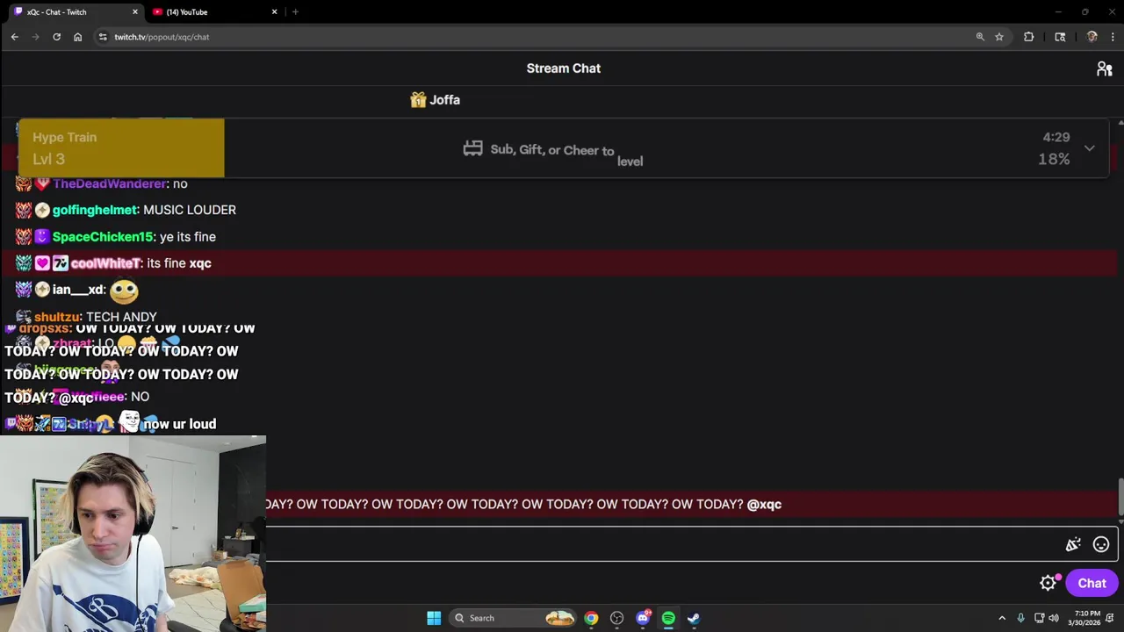Open Discord from the taskbar

click(x=643, y=618)
